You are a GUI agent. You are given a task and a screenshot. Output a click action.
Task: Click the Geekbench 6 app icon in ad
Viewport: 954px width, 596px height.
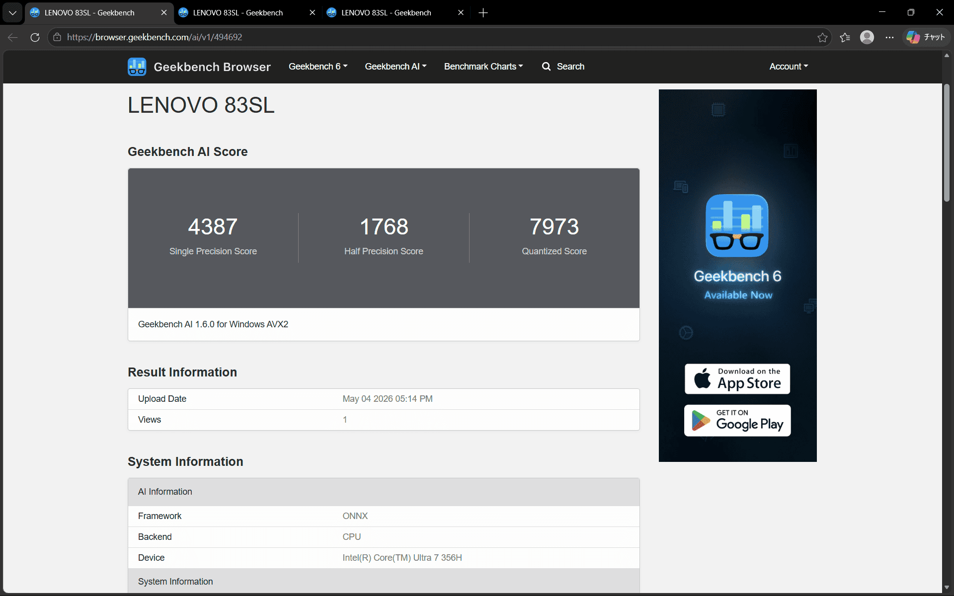(737, 225)
